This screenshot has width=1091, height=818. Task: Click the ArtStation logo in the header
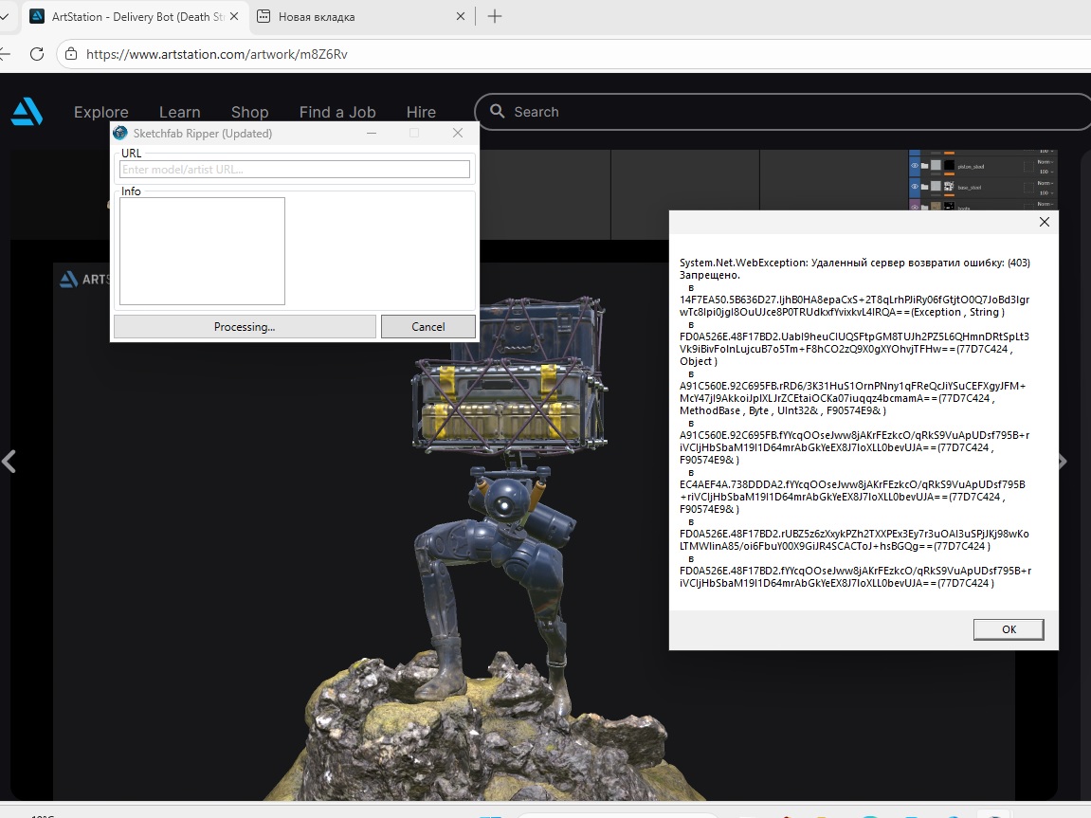click(27, 112)
